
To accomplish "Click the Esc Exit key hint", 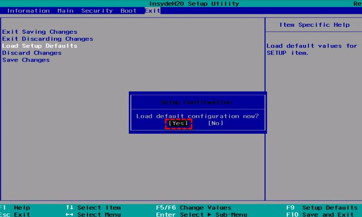I will pos(16,214).
